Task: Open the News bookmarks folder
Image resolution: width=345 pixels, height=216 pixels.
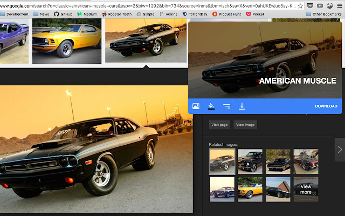Action: pyautogui.click(x=42, y=14)
